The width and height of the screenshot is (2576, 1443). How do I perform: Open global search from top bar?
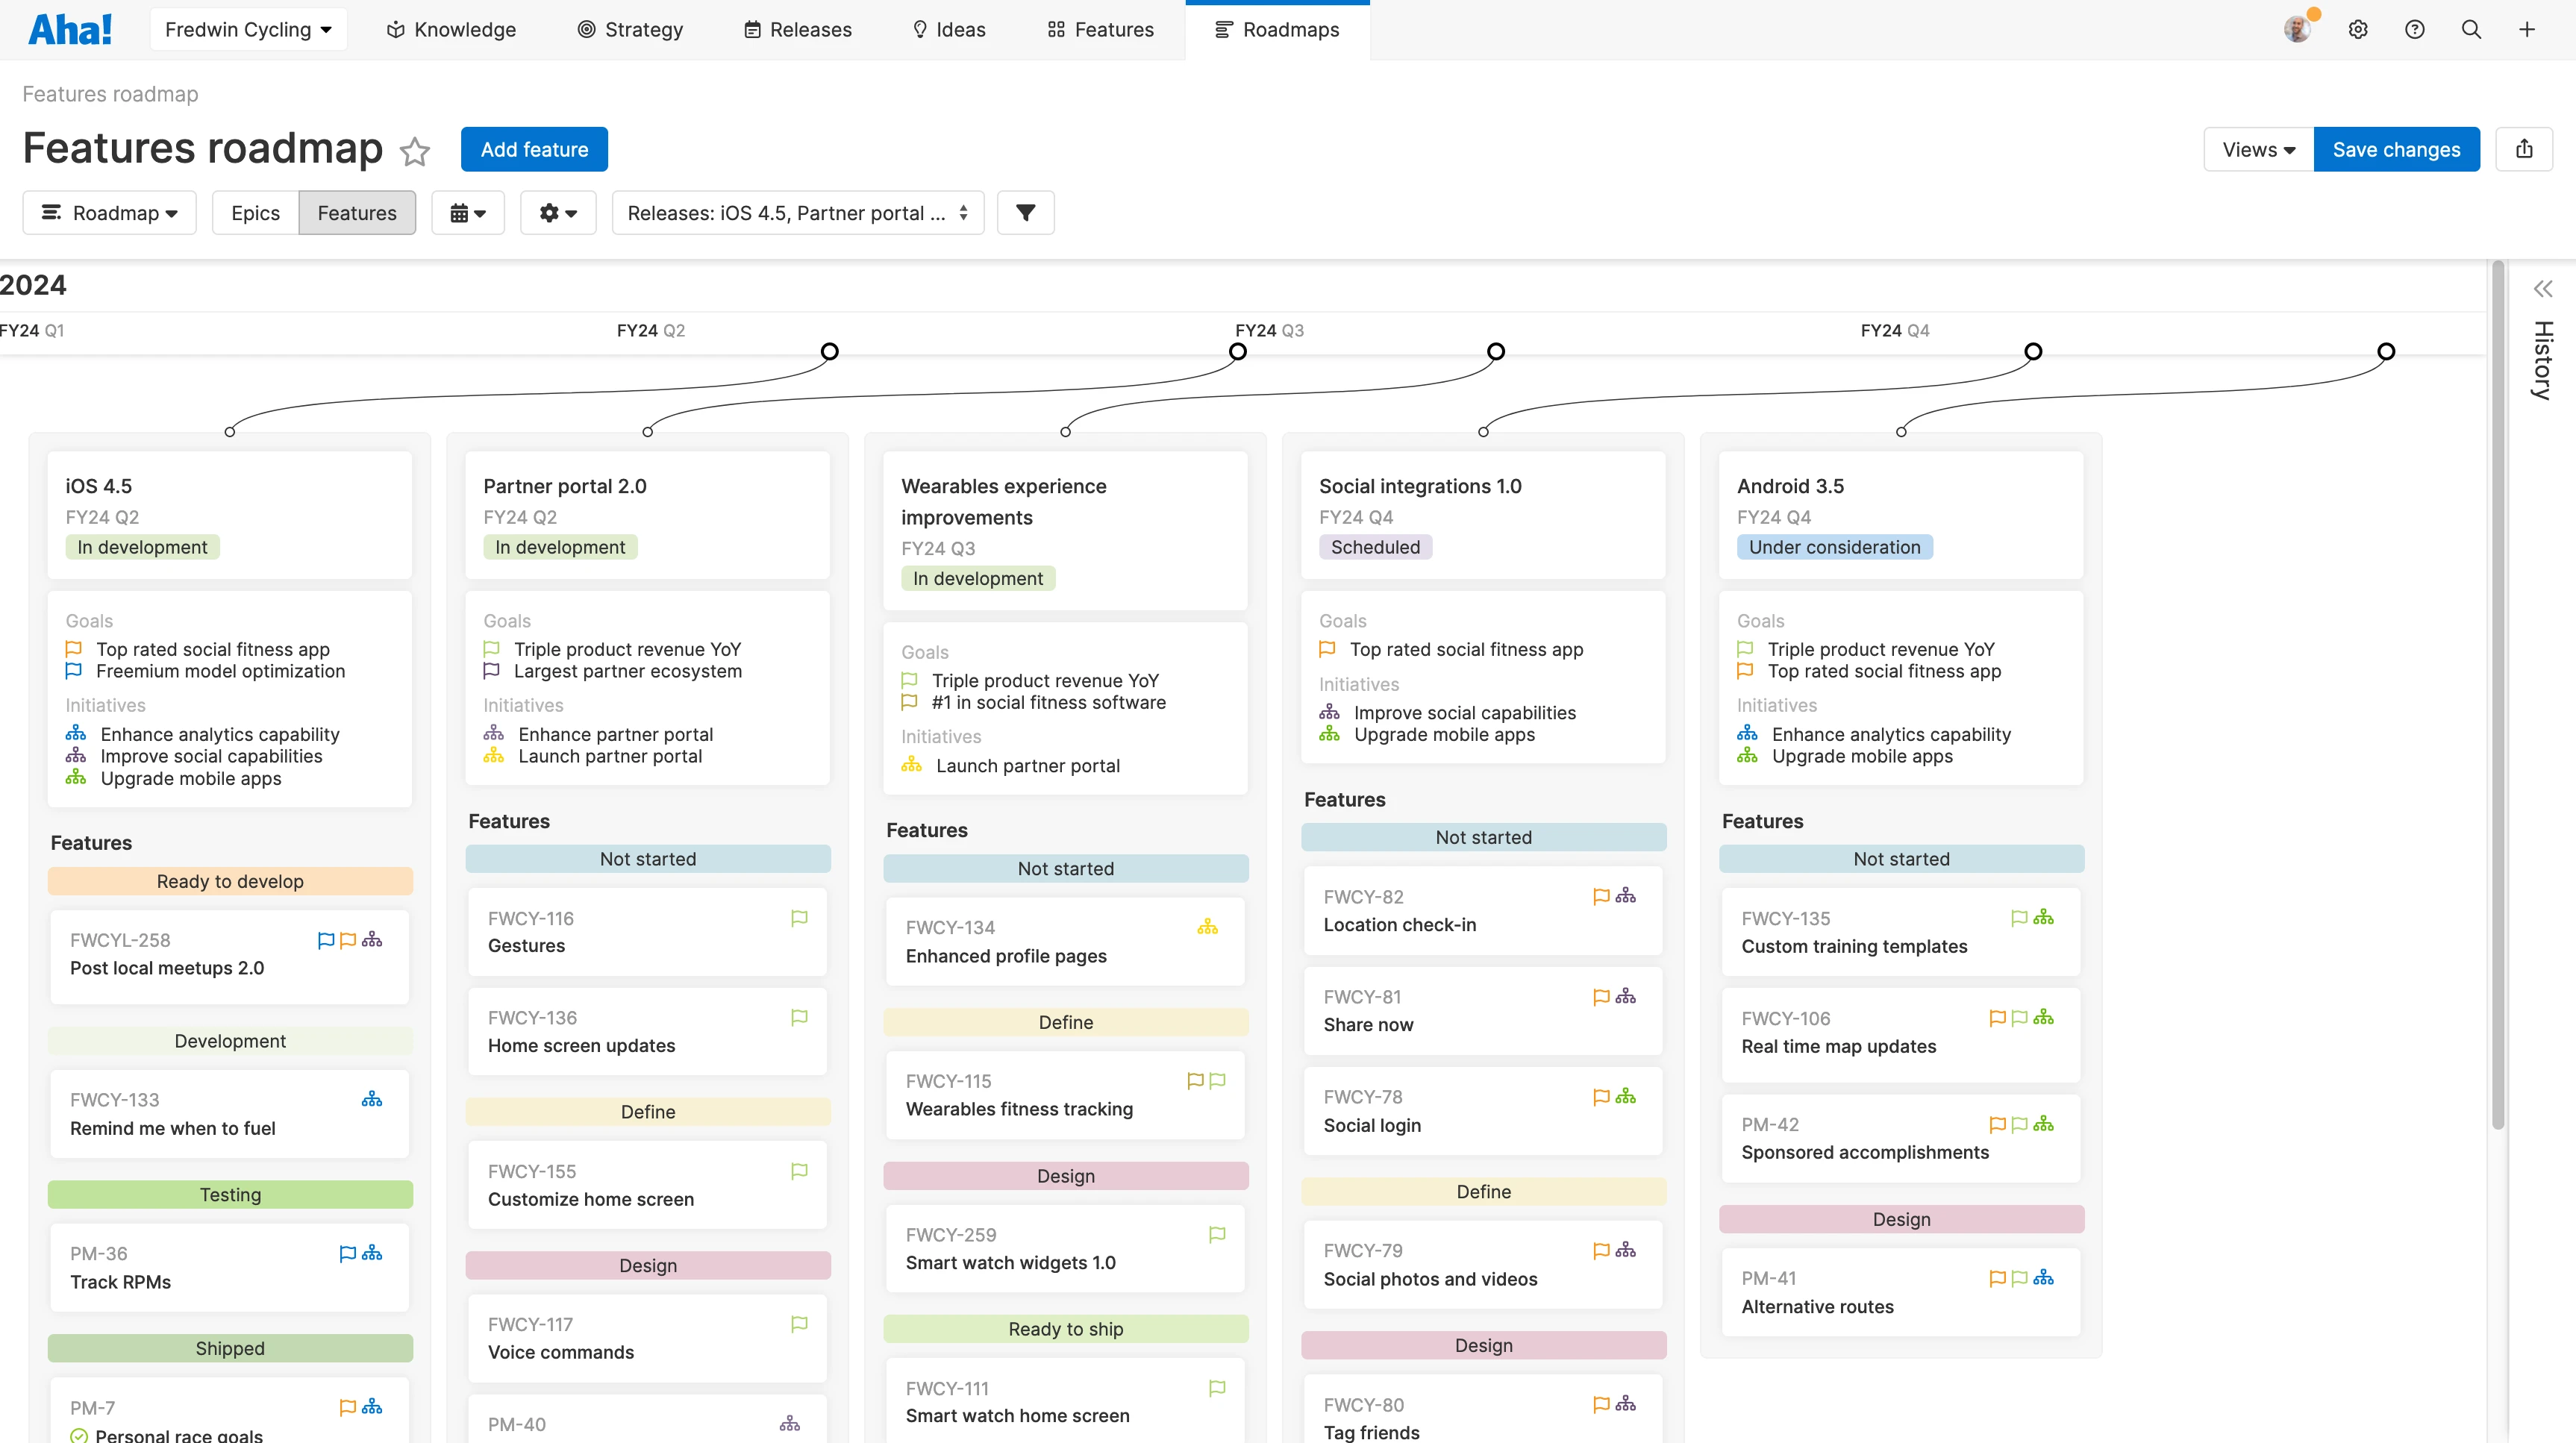(2471, 29)
